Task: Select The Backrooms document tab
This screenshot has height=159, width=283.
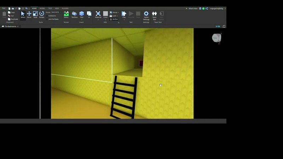Action: (x=10, y=26)
